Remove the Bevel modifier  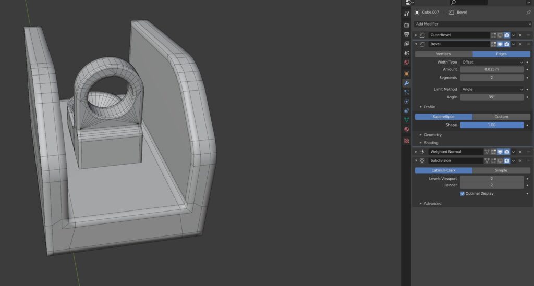520,44
